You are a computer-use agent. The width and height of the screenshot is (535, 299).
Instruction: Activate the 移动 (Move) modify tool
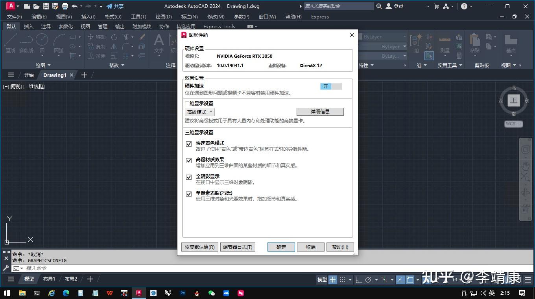(x=96, y=37)
